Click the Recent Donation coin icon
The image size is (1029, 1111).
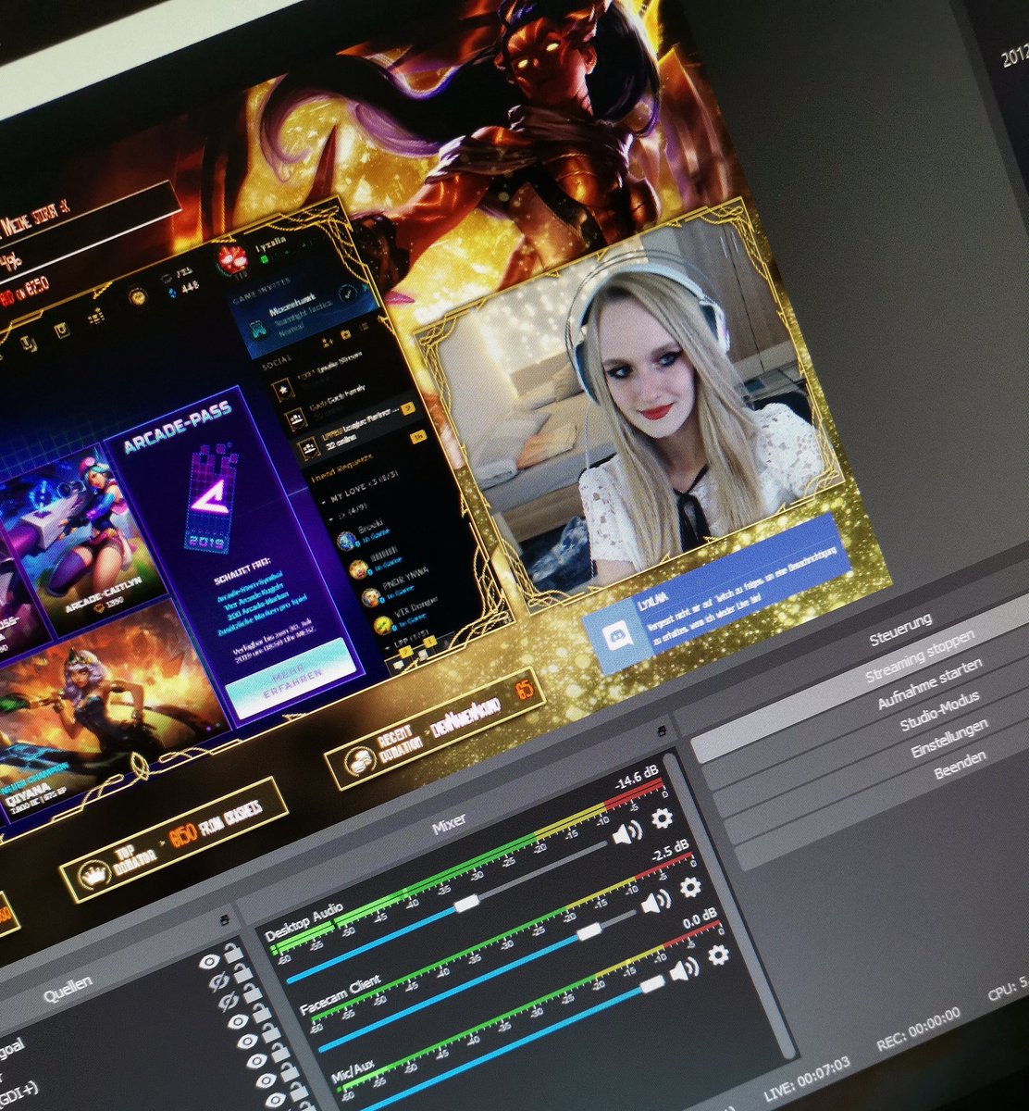click(x=361, y=763)
